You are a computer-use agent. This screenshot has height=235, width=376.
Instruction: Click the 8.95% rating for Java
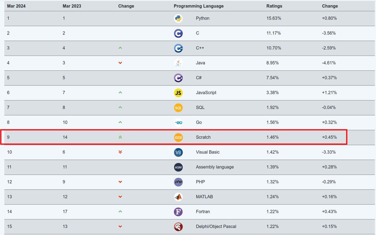point(273,63)
